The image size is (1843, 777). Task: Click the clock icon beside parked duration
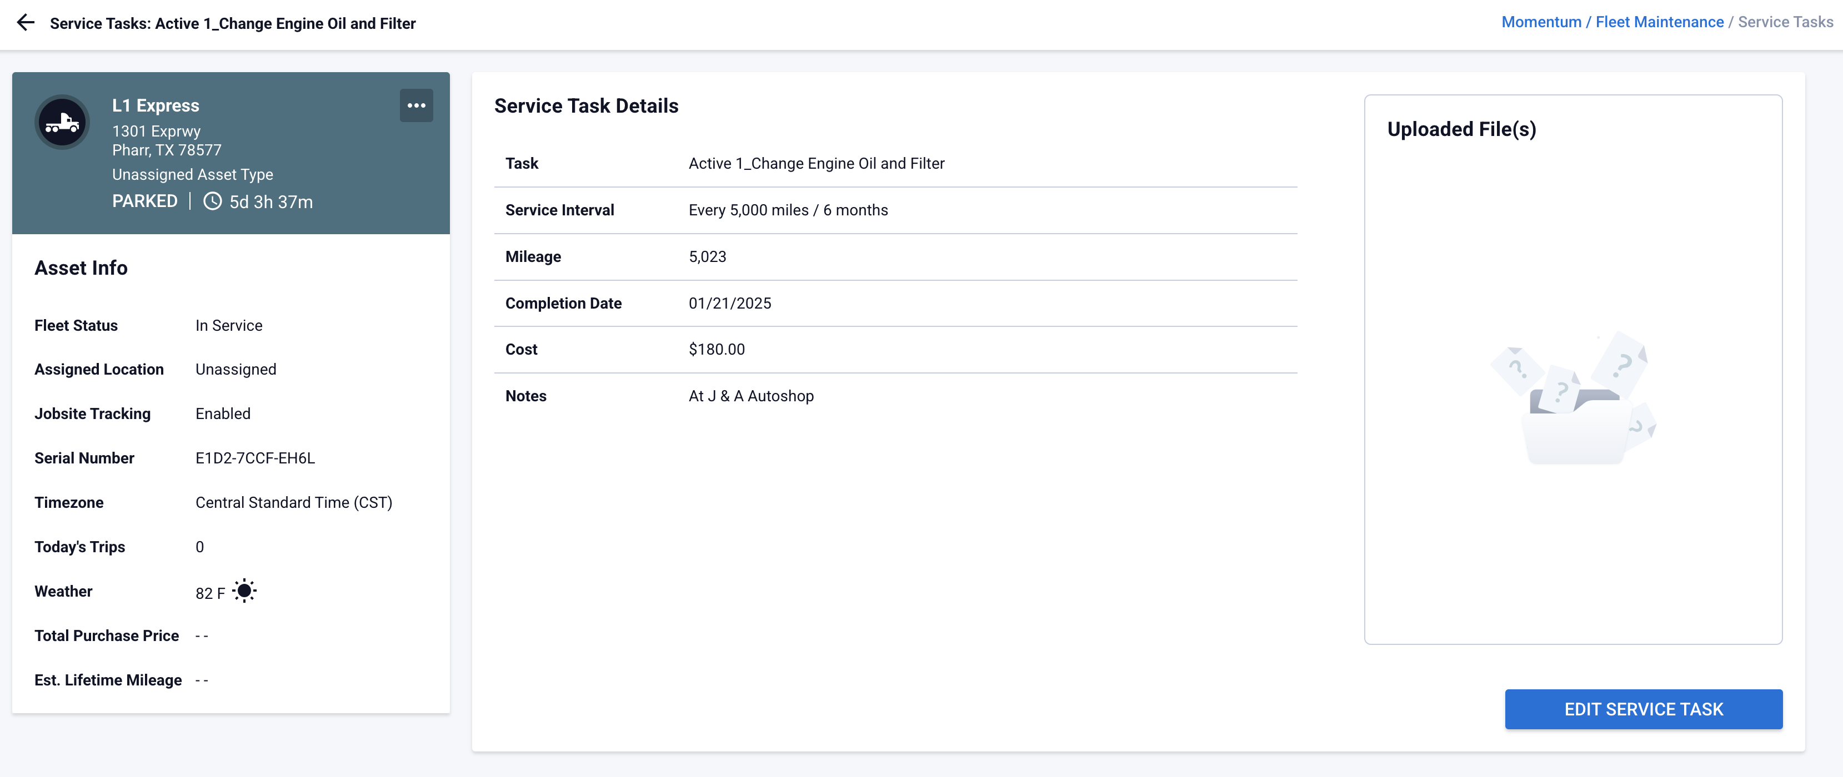[x=213, y=201]
